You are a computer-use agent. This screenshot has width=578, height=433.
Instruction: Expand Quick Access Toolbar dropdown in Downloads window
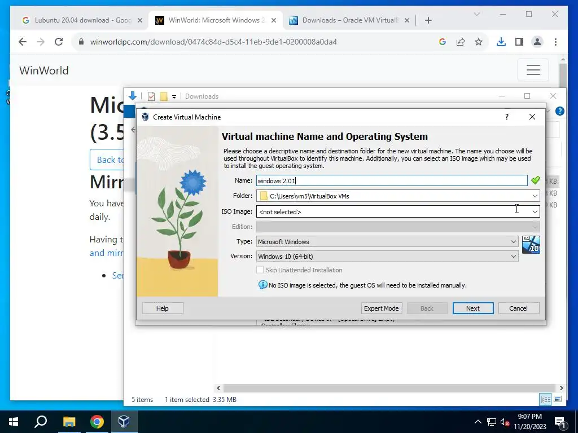point(174,97)
